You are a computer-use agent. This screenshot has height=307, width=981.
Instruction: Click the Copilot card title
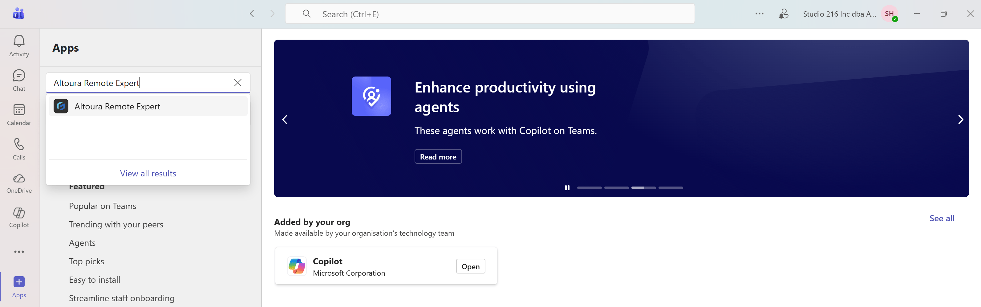coord(327,261)
